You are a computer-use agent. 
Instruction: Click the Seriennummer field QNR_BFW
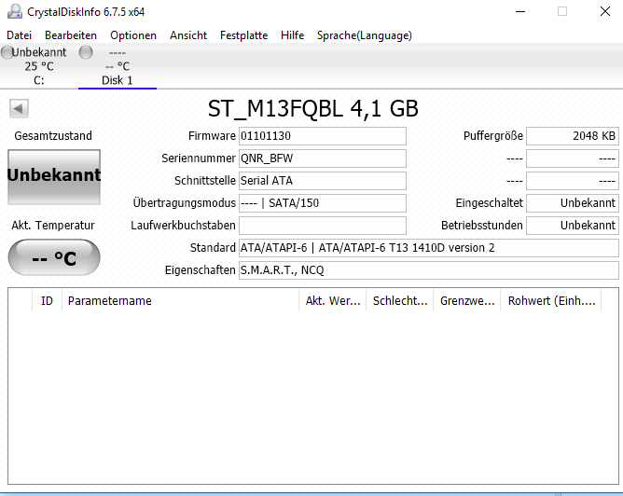(x=323, y=158)
